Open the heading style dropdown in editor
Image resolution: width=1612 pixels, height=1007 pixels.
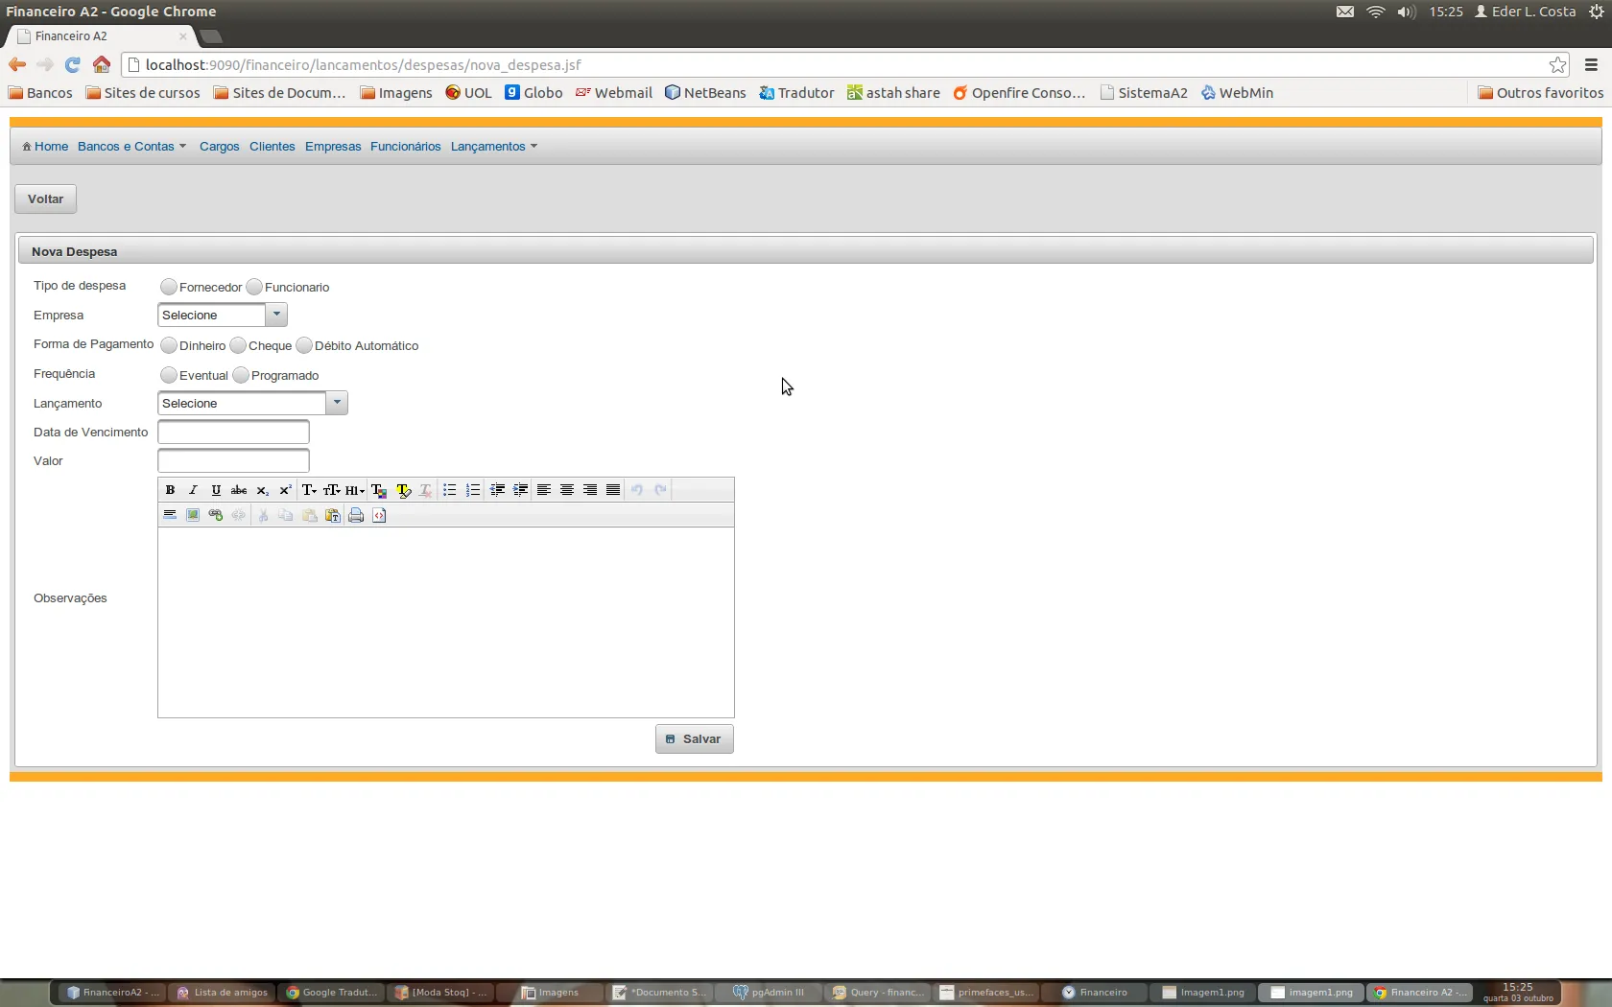[355, 490]
